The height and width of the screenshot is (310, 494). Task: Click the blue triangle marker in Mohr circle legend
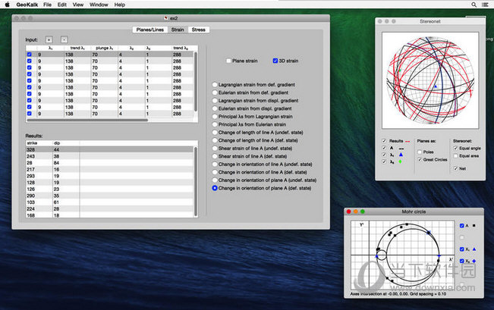474,249
